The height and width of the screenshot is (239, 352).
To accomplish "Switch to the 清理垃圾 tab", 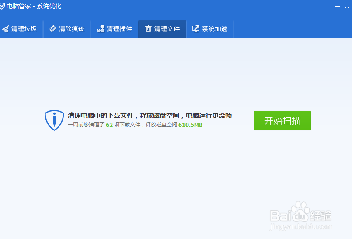I will (21, 29).
